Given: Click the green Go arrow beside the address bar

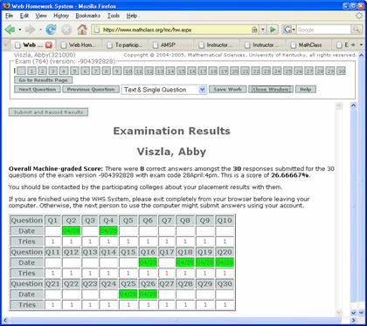Looking at the screenshot, I should 273,30.
